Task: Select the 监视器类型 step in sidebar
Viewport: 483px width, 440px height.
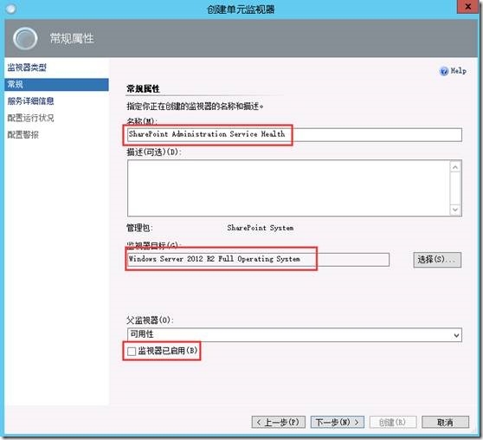Action: click(x=27, y=68)
